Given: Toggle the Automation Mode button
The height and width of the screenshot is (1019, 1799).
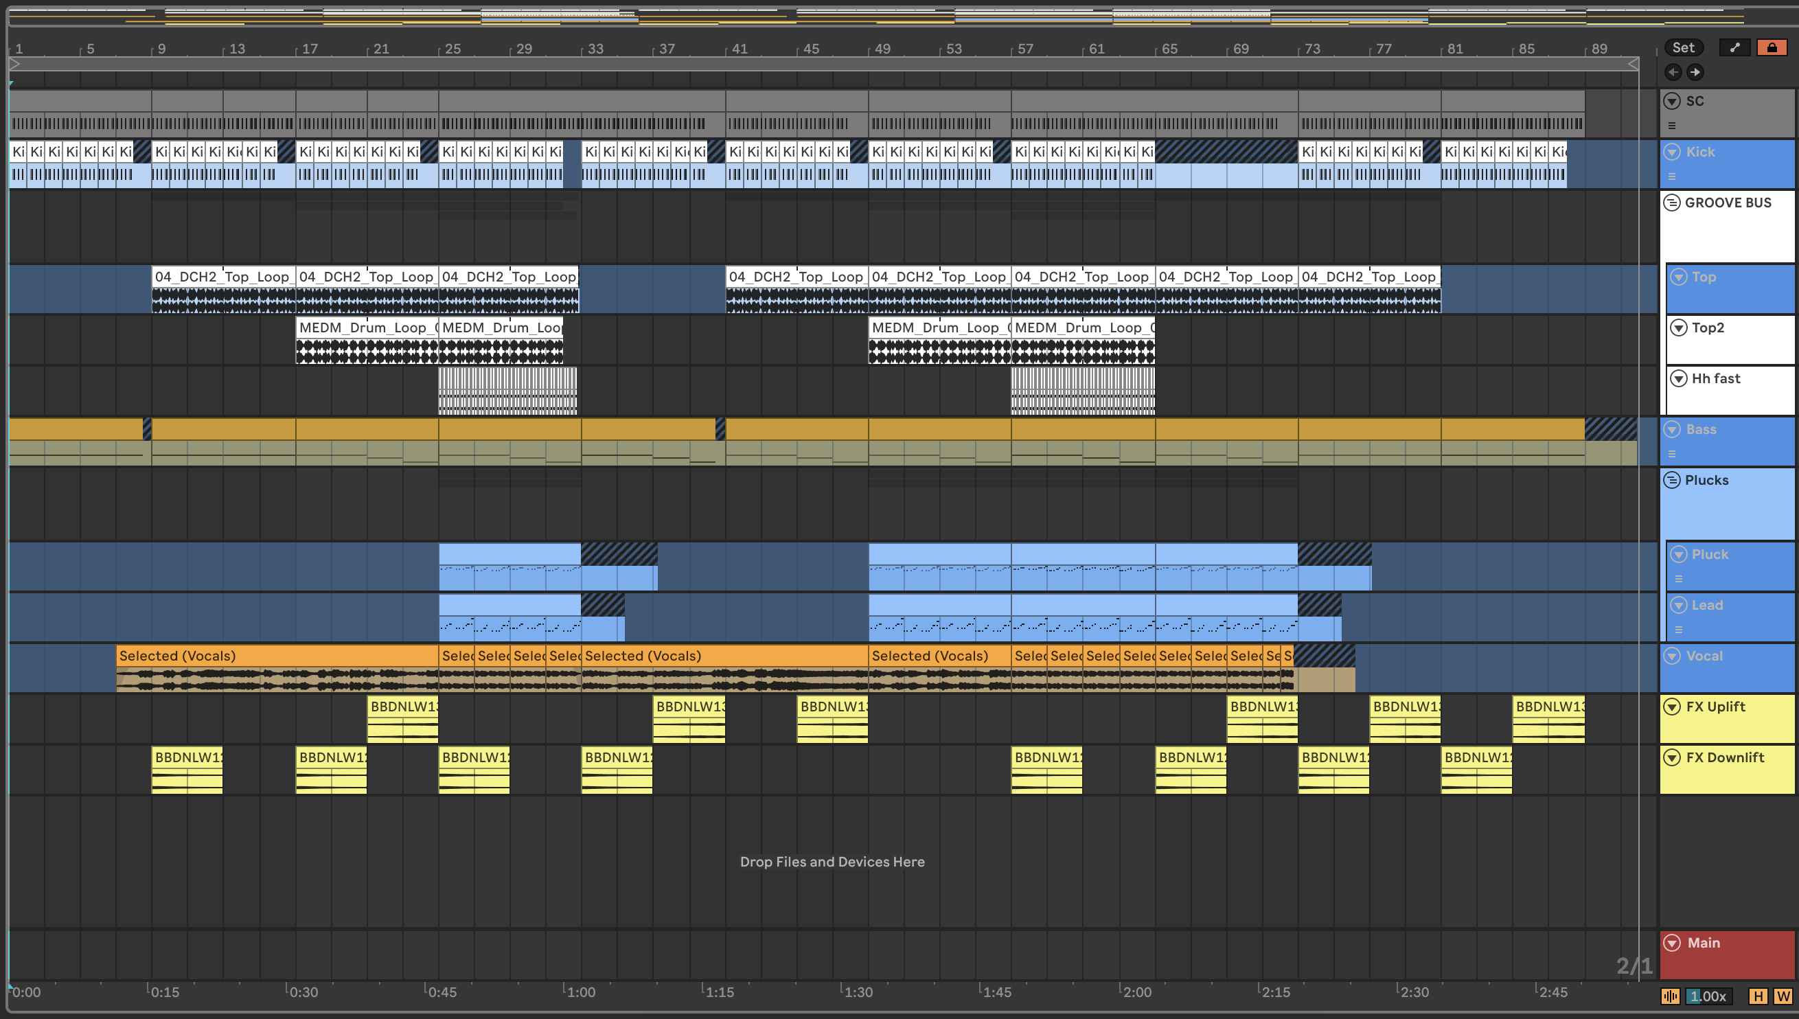Looking at the screenshot, I should pyautogui.click(x=1734, y=47).
